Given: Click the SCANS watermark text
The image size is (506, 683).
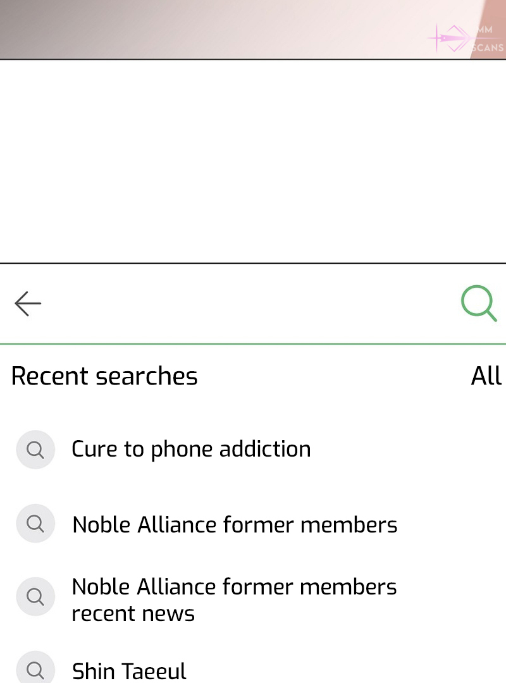Looking at the screenshot, I should [488, 48].
